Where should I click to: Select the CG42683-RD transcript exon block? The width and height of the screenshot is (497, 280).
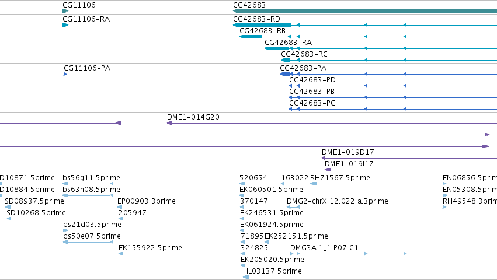pos(262,25)
